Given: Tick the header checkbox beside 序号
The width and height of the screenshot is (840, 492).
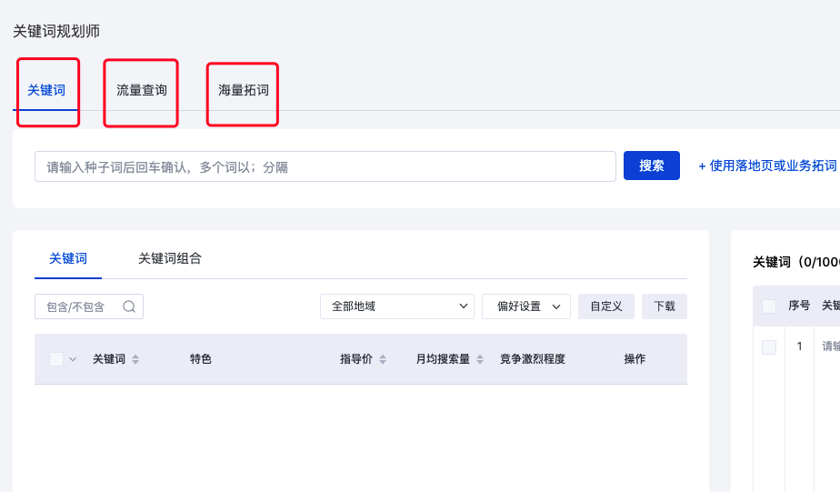Looking at the screenshot, I should pos(769,306).
